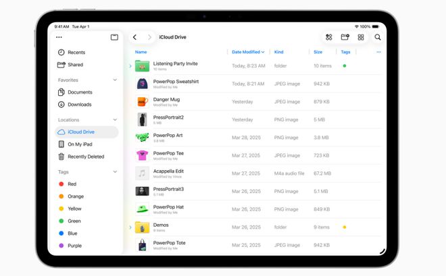Image resolution: width=446 pixels, height=276 pixels.
Task: Tap the 9:41 AM clock
Action: (61, 26)
